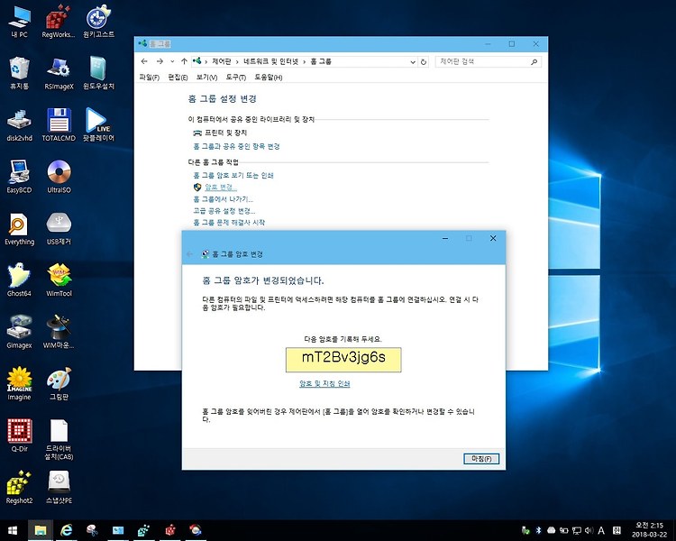Click 암호 변경 link
Image resolution: width=676 pixels, height=541 pixels.
click(x=220, y=188)
